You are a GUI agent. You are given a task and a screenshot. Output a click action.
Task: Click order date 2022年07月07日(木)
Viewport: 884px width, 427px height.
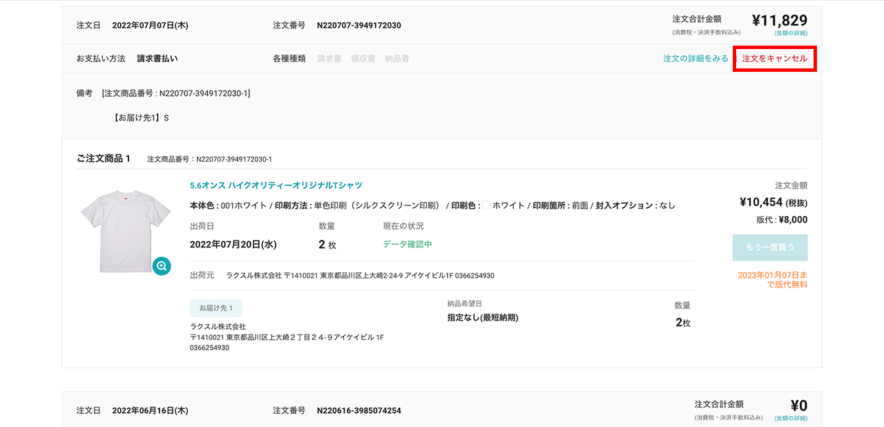coord(150,26)
